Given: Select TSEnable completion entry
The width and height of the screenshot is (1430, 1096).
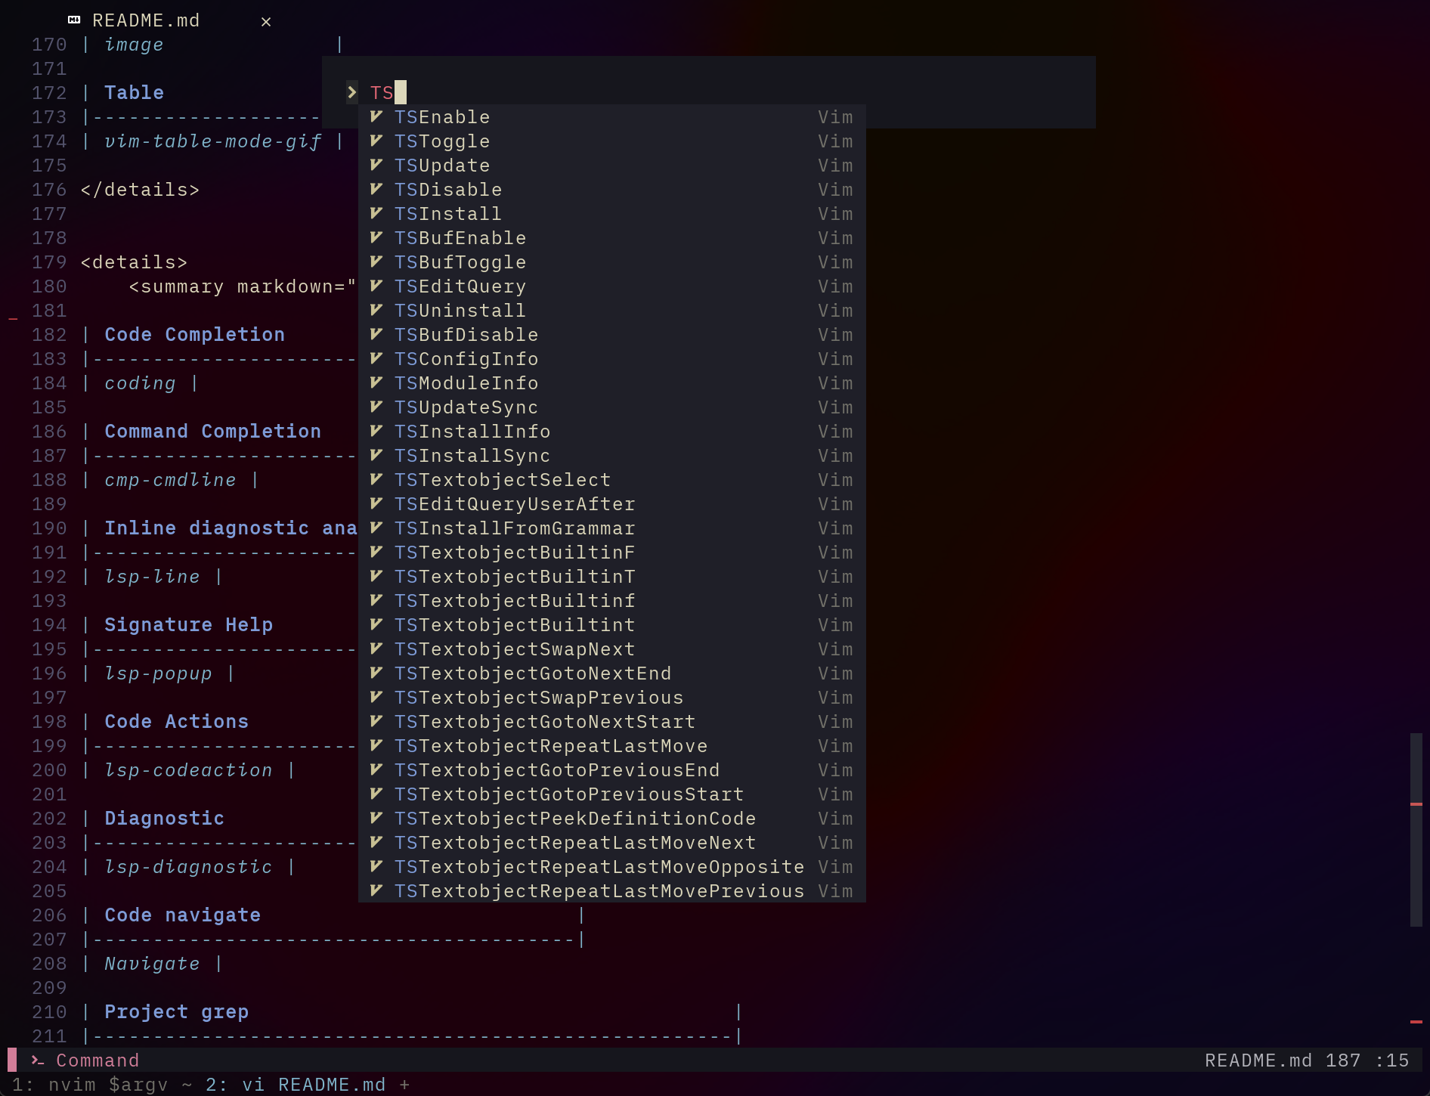Looking at the screenshot, I should coord(612,117).
